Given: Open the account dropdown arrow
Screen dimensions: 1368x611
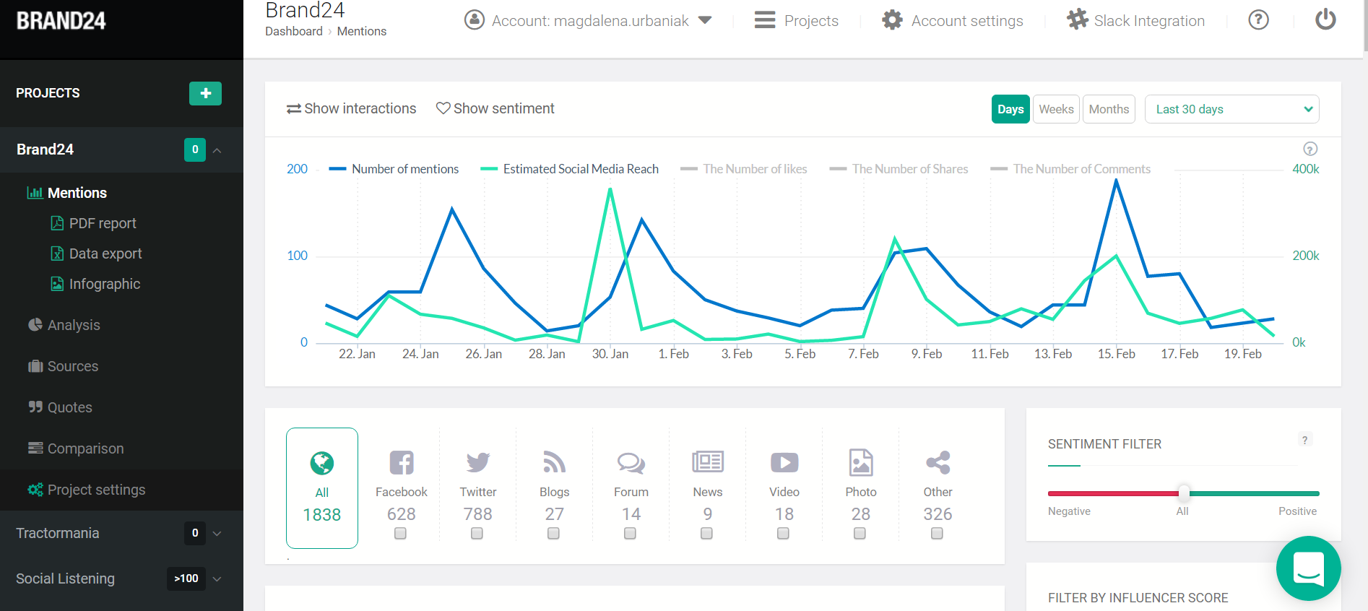Looking at the screenshot, I should pyautogui.click(x=706, y=20).
